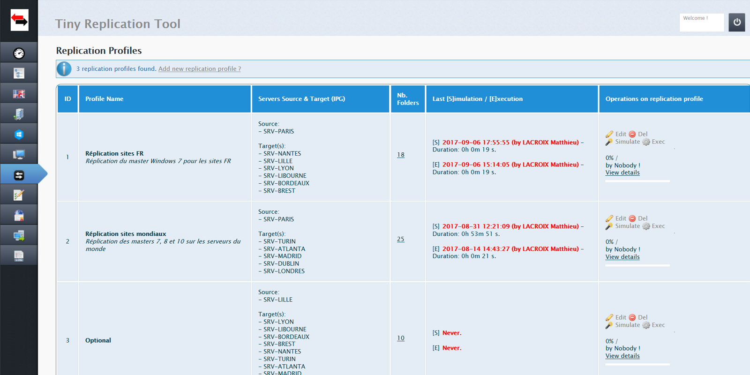Click the Tiny Replication Tool title

(118, 23)
